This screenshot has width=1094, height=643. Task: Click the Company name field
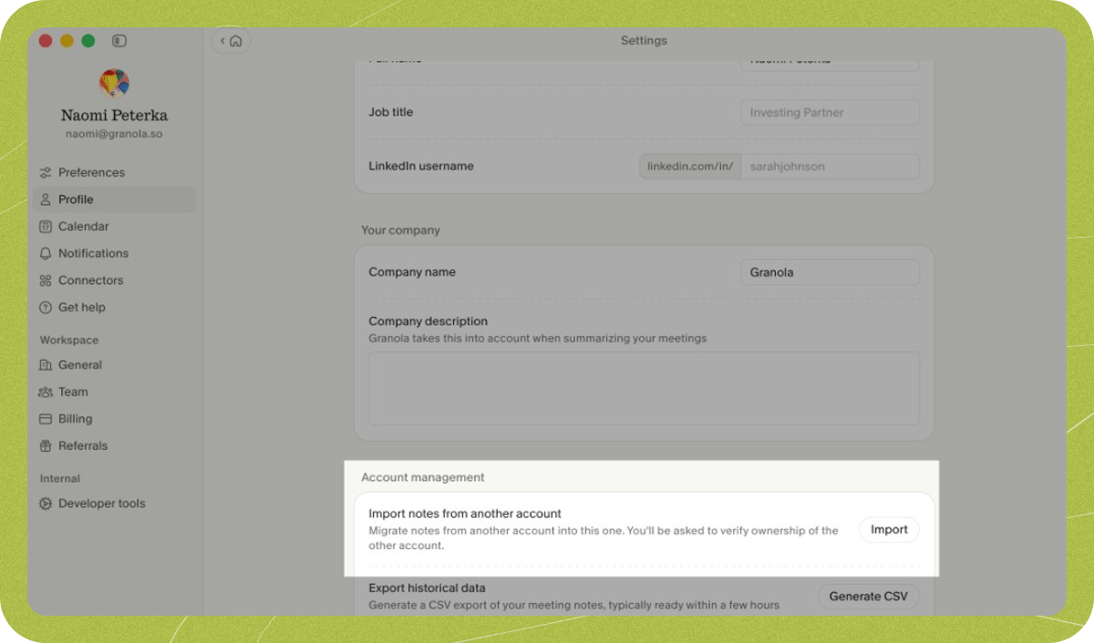(830, 272)
